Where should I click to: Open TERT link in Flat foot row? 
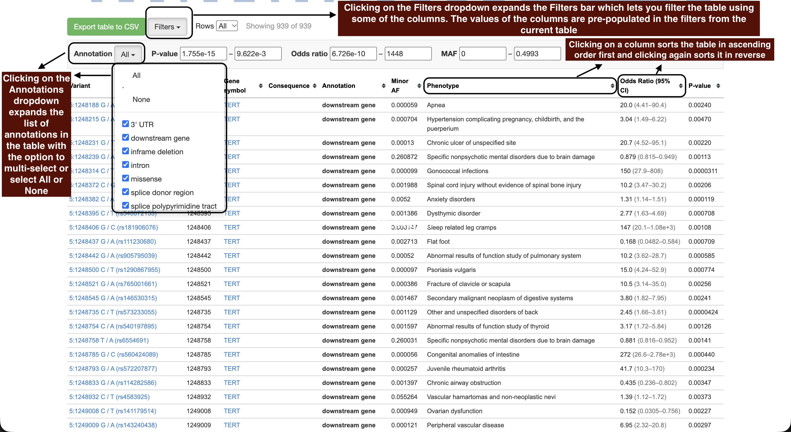tap(232, 242)
